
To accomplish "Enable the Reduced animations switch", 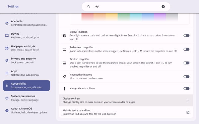I will [x=186, y=77].
